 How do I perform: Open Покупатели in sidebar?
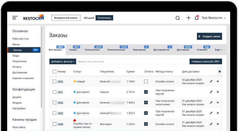19,61
